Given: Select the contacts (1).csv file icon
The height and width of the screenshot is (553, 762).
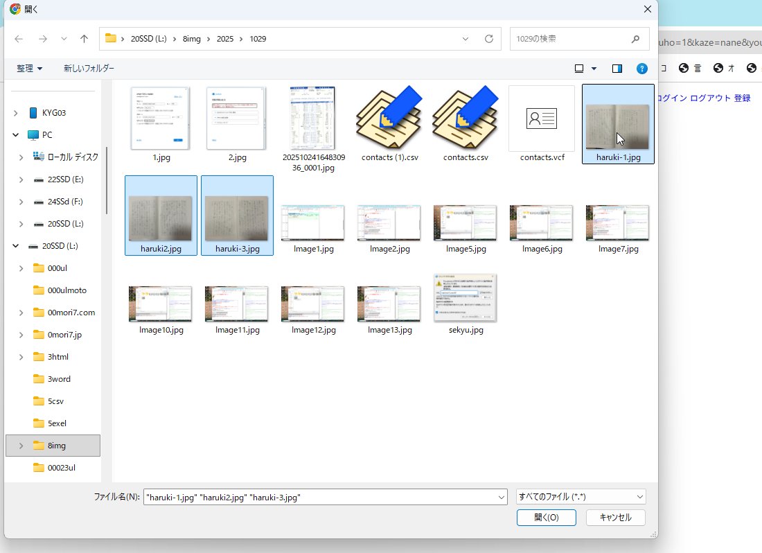Looking at the screenshot, I should pos(389,119).
